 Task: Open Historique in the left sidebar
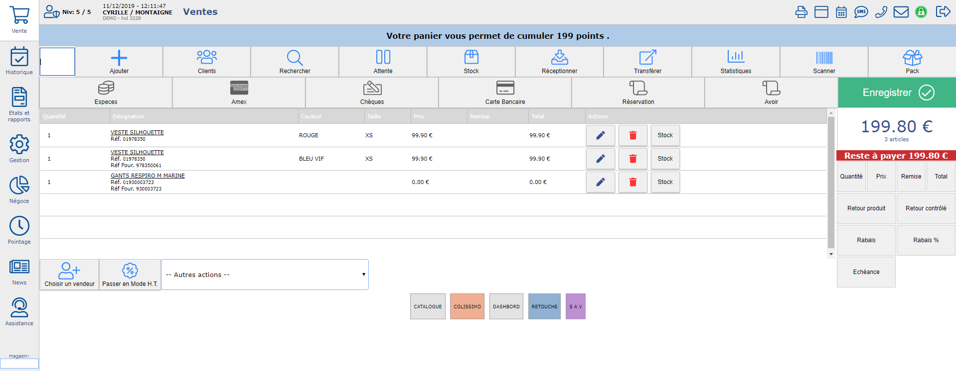(19, 61)
